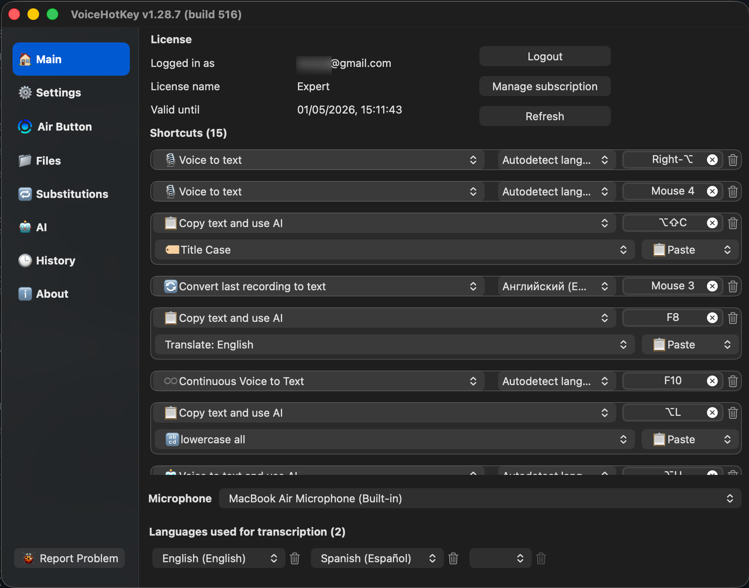Open Paste dropdown next to Title Case
The height and width of the screenshot is (588, 749).
click(690, 250)
